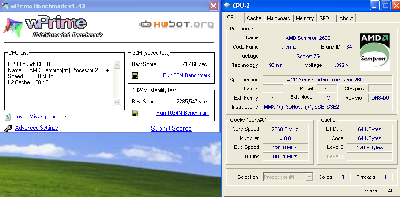
Task: Switch to the Mainboard tab
Action: click(x=279, y=18)
